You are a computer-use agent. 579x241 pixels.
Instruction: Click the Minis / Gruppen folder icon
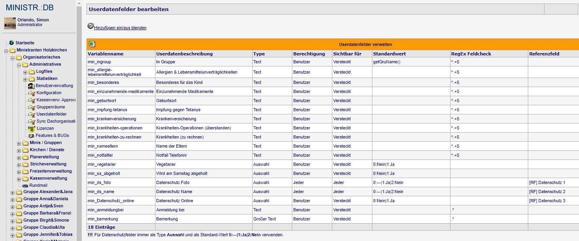click(25, 143)
